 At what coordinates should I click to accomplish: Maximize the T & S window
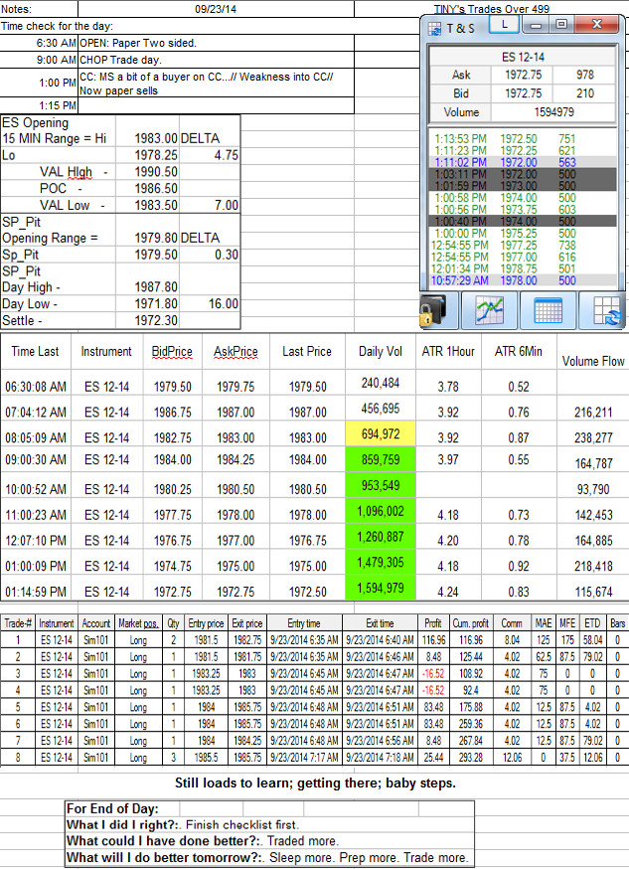[x=560, y=25]
